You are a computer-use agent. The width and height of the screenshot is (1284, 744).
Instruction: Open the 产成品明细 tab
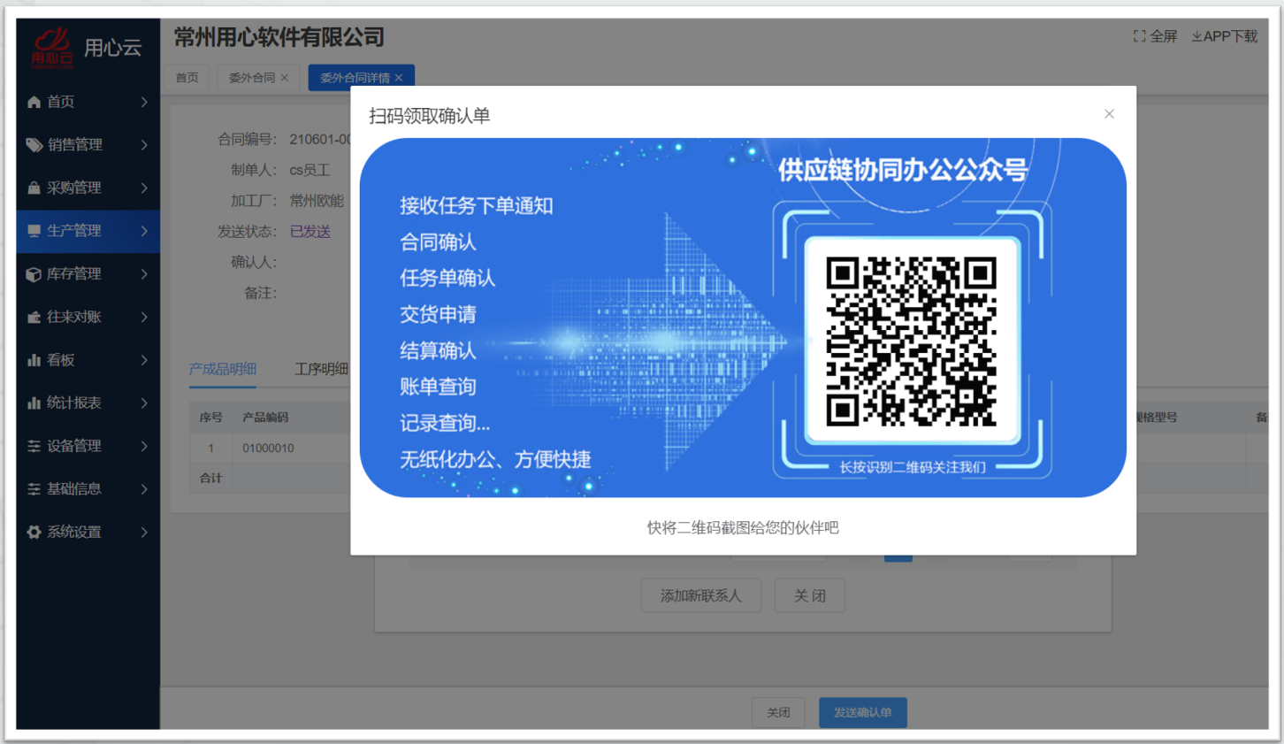222,369
